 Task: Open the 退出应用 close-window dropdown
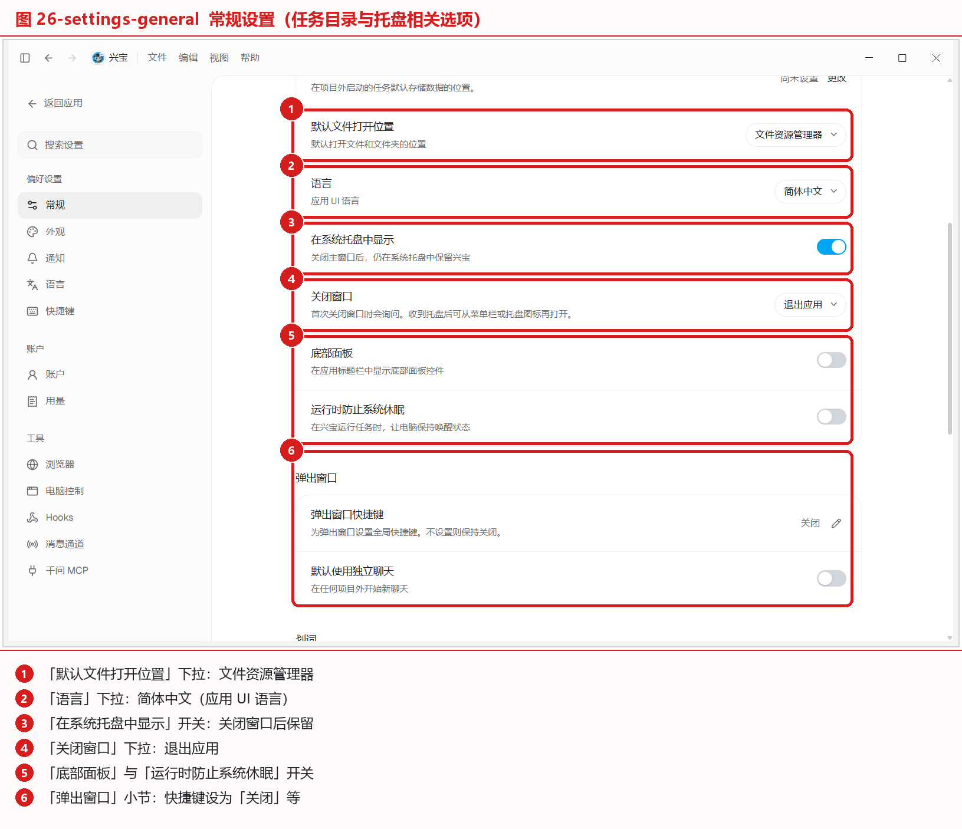810,305
